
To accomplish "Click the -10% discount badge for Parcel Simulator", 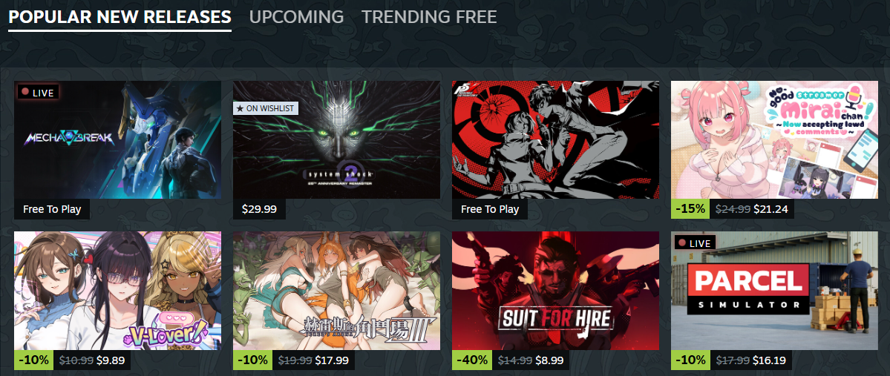I will pyautogui.click(x=688, y=360).
